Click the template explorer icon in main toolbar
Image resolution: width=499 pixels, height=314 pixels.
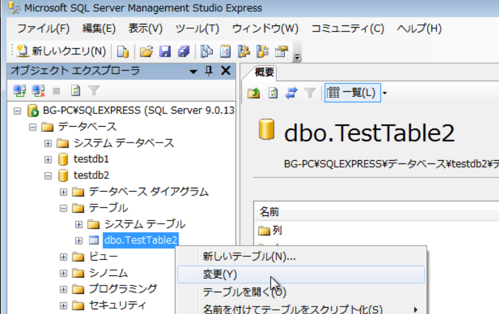coord(263,51)
